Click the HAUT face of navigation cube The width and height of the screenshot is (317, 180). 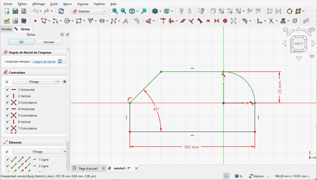(x=299, y=44)
